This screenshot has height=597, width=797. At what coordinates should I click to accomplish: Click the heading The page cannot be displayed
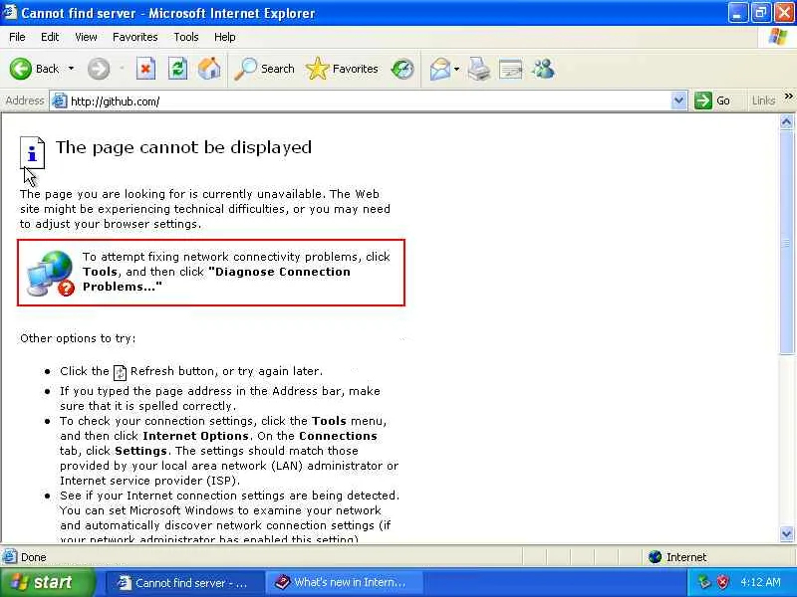[x=183, y=147]
